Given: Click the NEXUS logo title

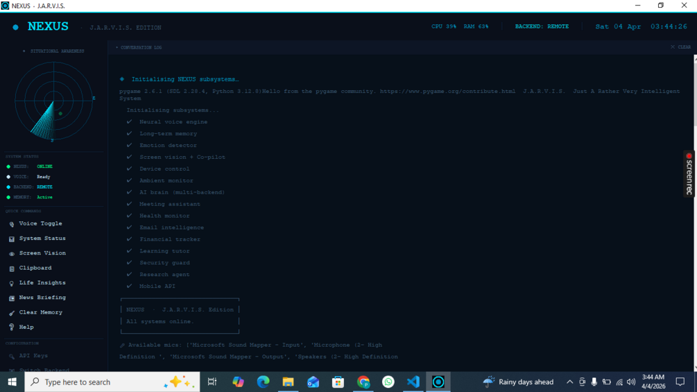Looking at the screenshot, I should coord(48,26).
